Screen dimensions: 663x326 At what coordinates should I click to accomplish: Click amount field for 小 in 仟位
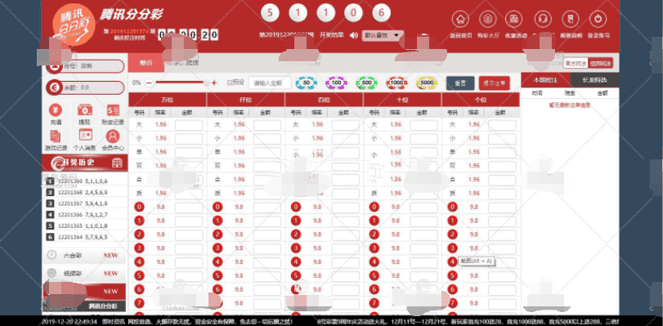[x=267, y=138]
